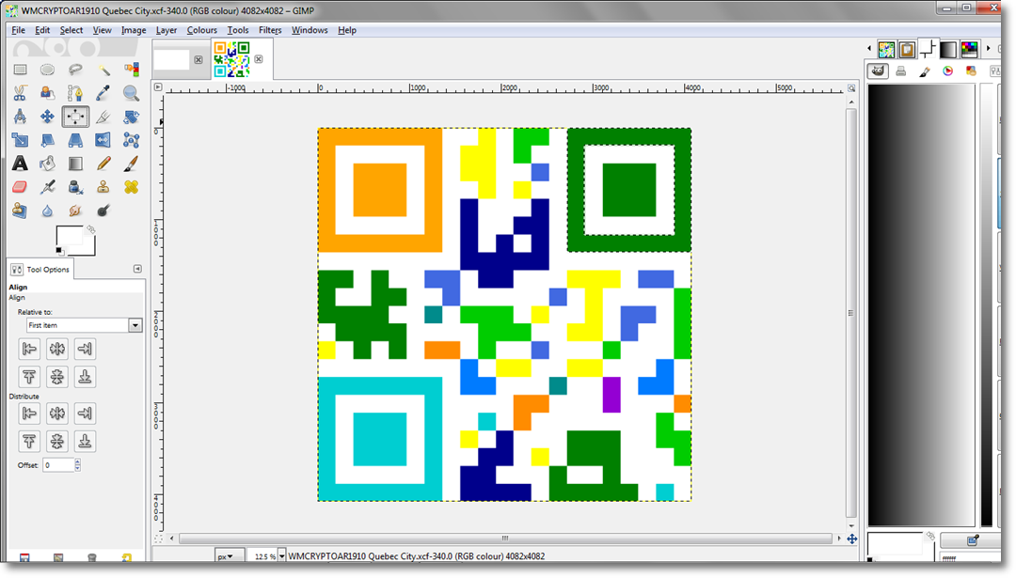The image size is (1016, 578).
Task: Select the Text tool
Action: click(x=20, y=164)
